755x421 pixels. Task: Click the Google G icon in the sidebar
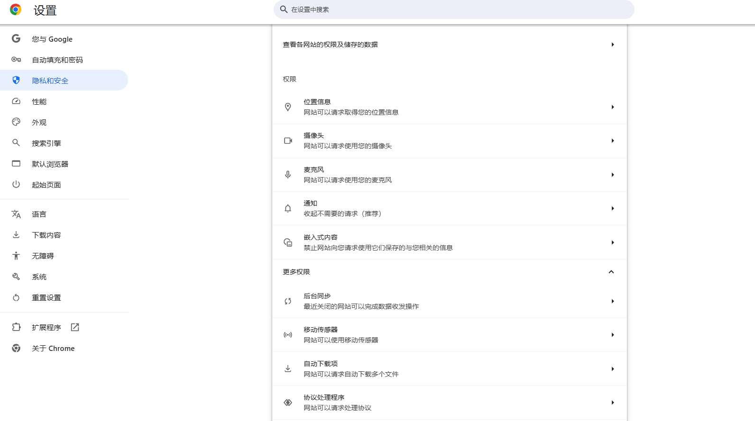tap(16, 39)
